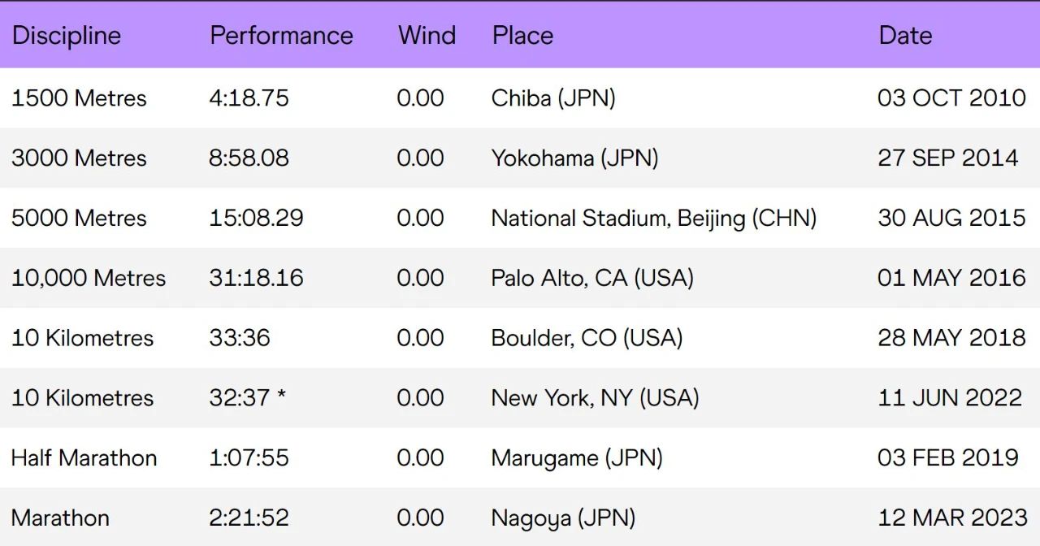Click the 2:21:52 marathon performance

point(249,518)
